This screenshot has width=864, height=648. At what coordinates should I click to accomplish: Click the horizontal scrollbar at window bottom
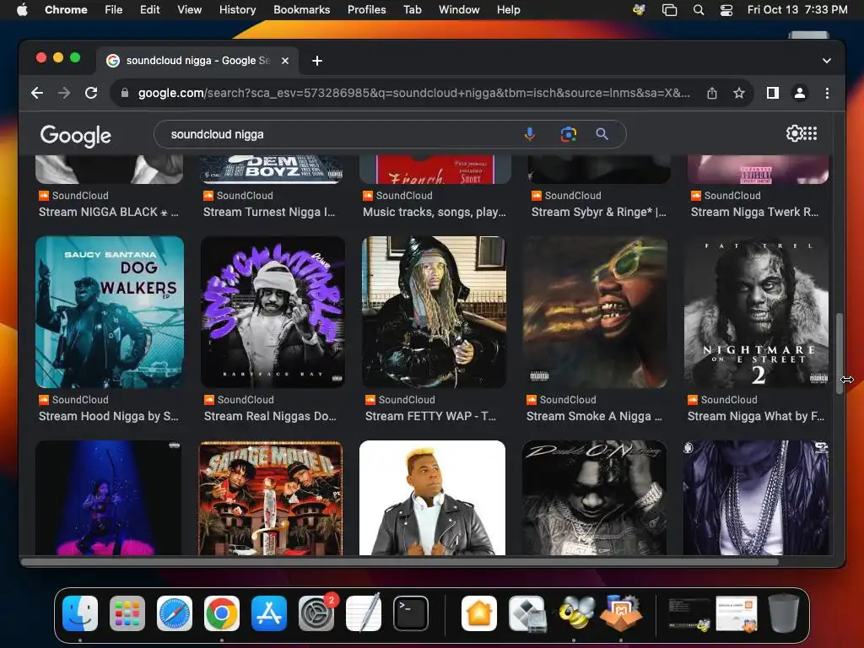[400, 562]
